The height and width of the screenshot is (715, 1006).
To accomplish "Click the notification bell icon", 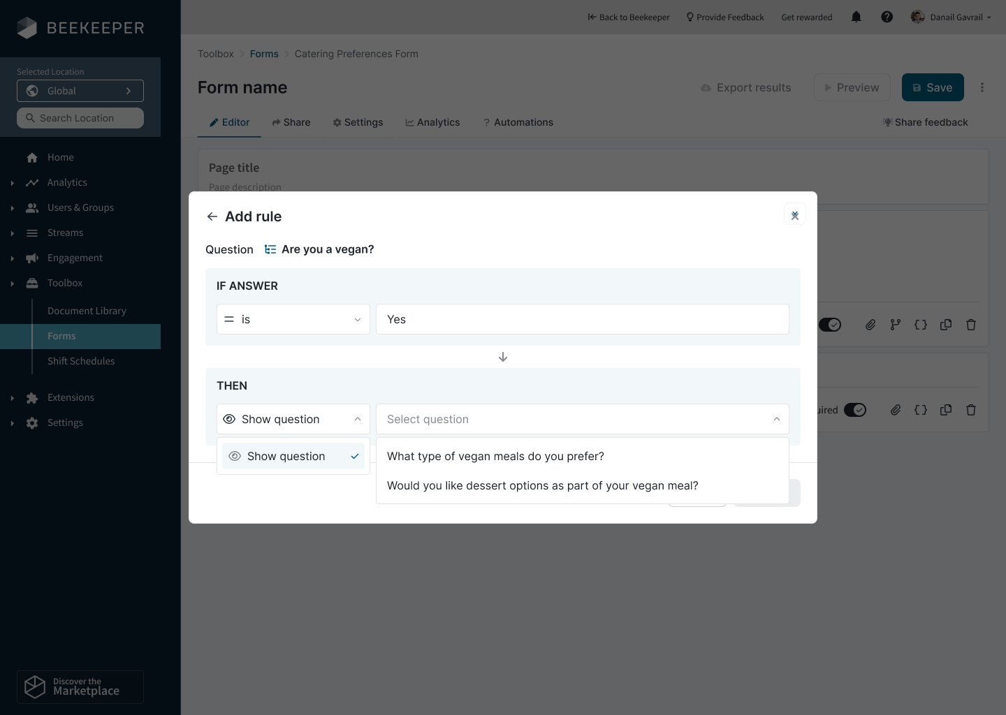I will click(856, 17).
